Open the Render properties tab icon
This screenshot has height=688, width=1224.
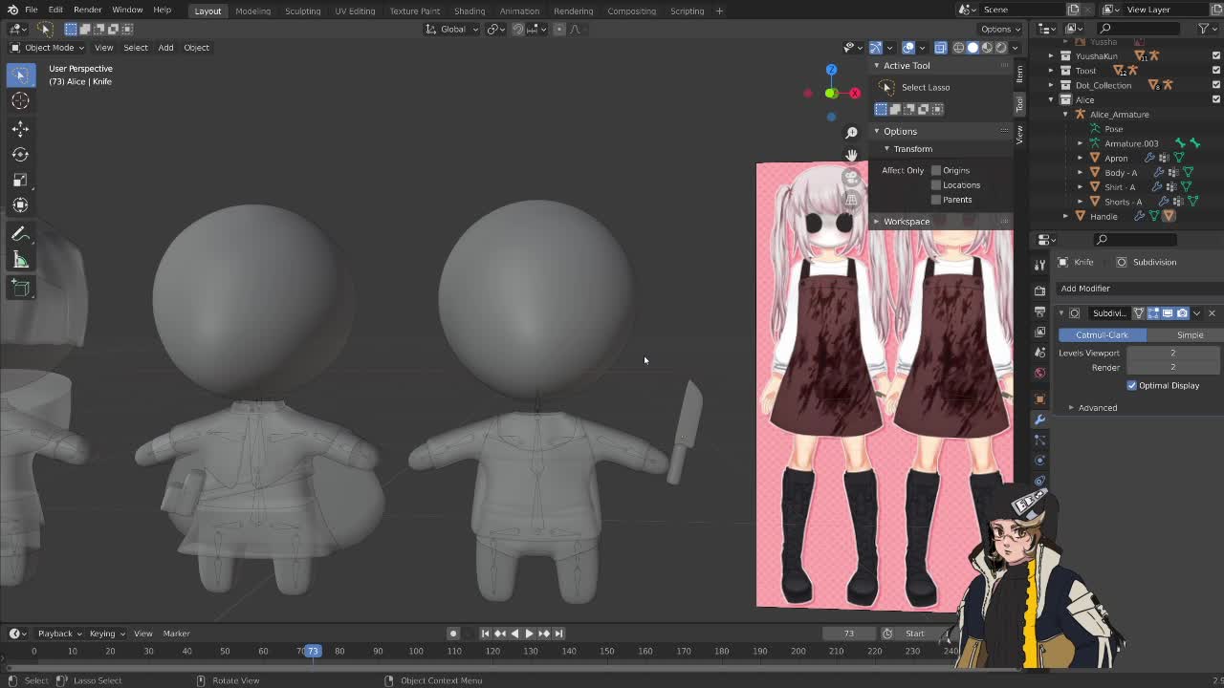pyautogui.click(x=1040, y=290)
